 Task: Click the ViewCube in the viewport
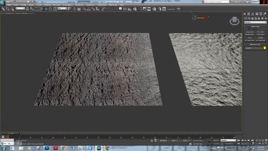pyautogui.click(x=234, y=21)
